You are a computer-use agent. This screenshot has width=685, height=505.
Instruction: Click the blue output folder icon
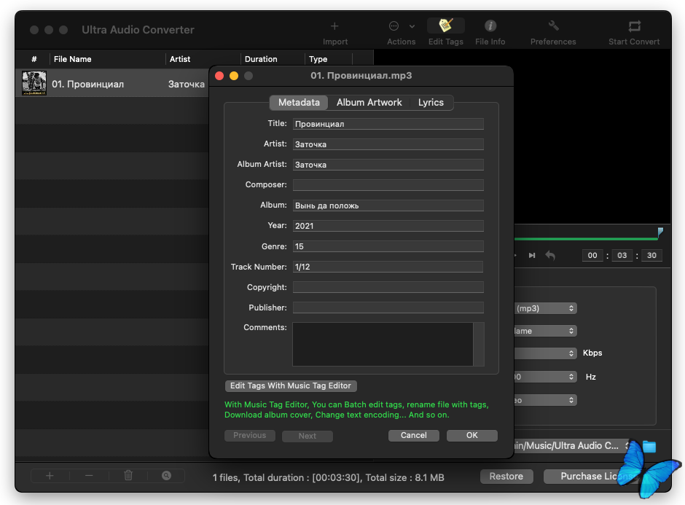(x=649, y=446)
